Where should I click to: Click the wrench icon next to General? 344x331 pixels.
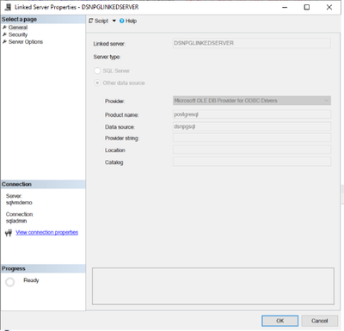tap(4, 28)
